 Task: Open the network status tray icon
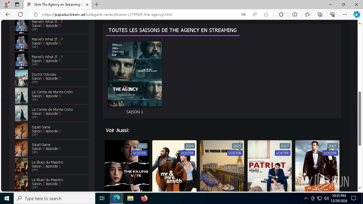(x=320, y=198)
